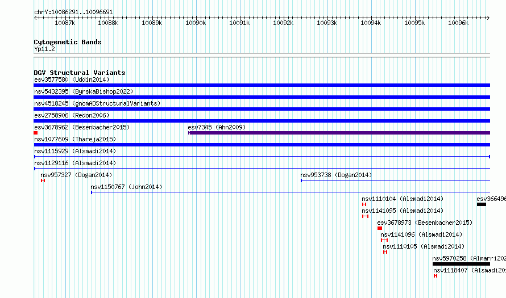This screenshot has width=506, height=298.
Task: Open variant nsv1141096 (Alsmadi2014) label
Action: (421, 234)
